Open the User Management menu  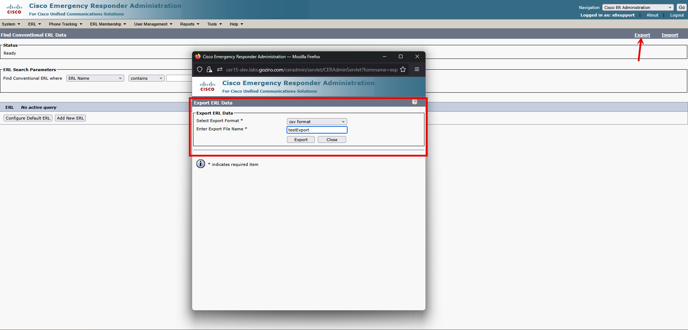click(x=153, y=24)
